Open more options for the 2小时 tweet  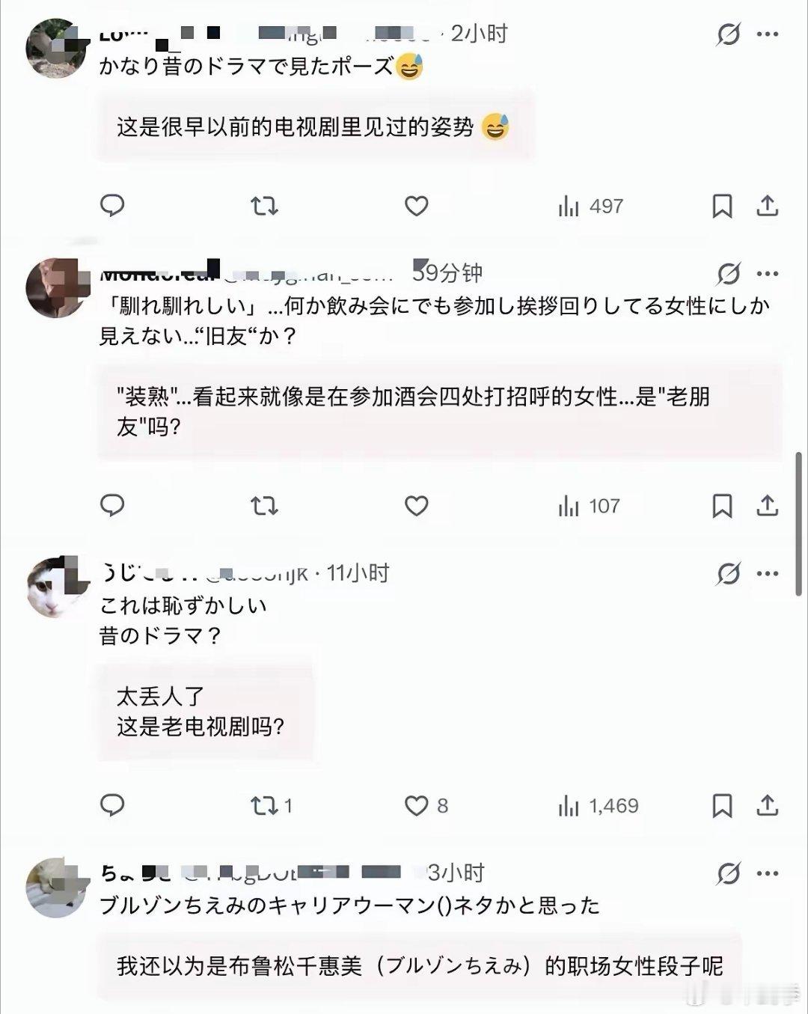768,34
